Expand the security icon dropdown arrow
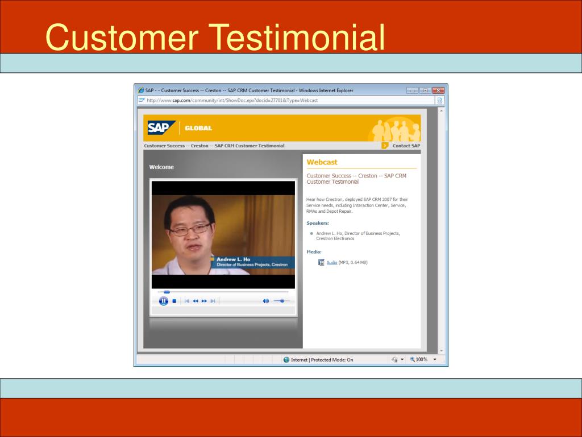 click(x=402, y=360)
